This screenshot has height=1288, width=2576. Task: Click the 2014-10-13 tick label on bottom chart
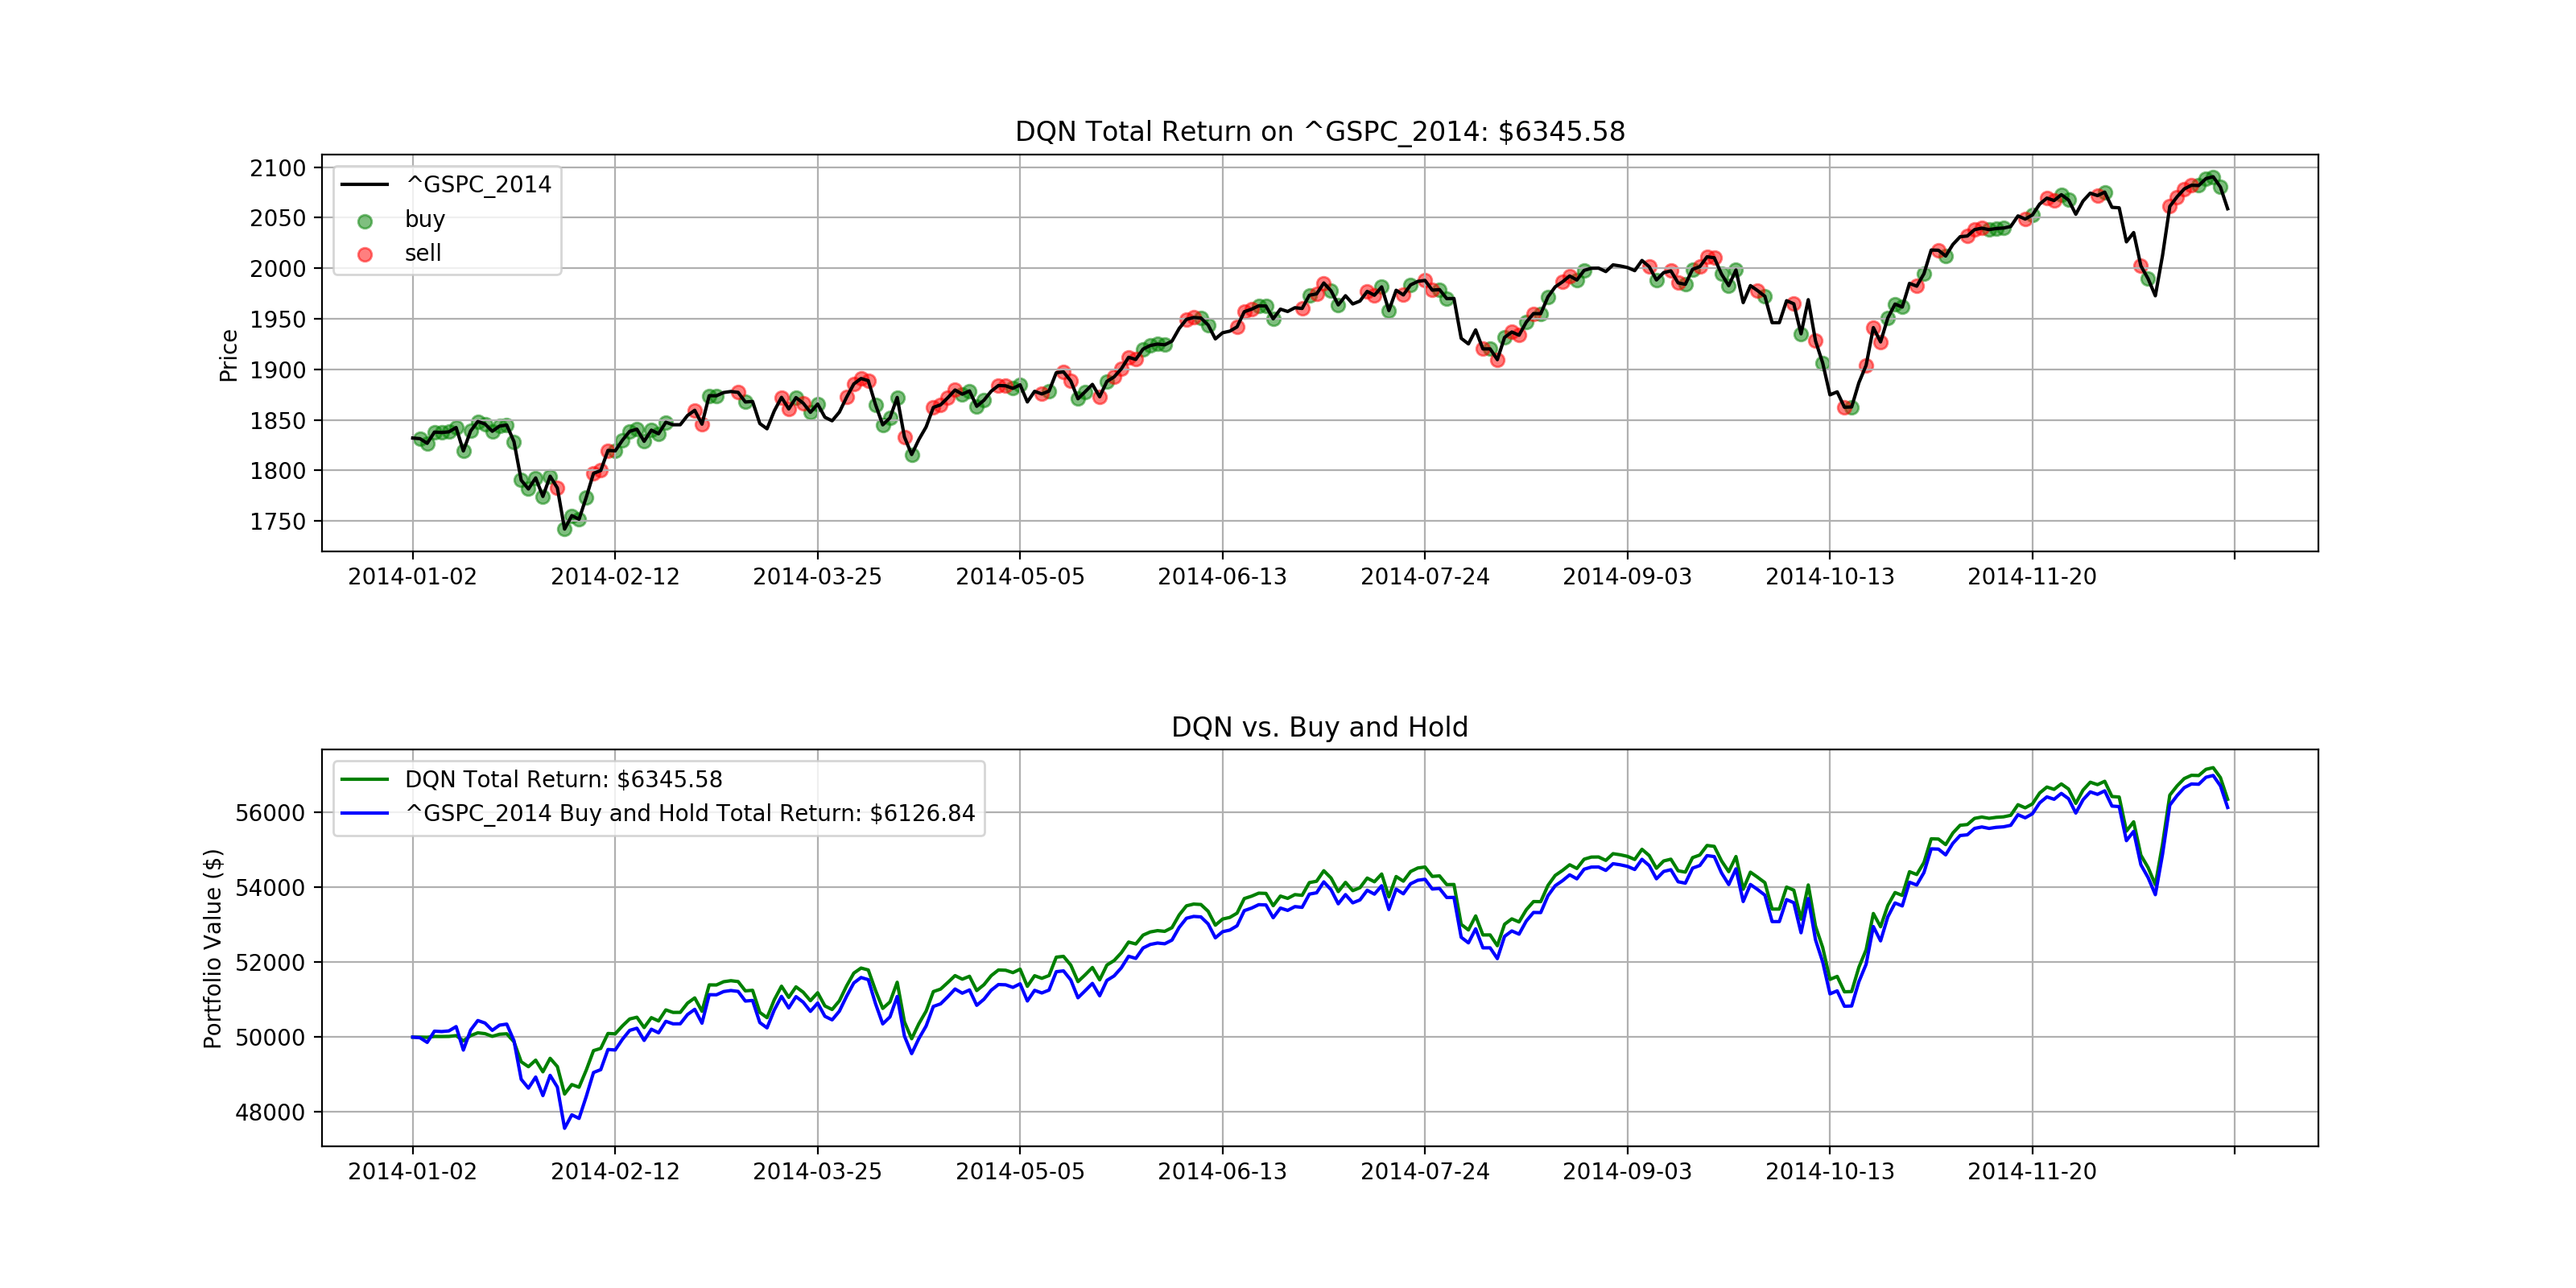pyautogui.click(x=1829, y=1171)
